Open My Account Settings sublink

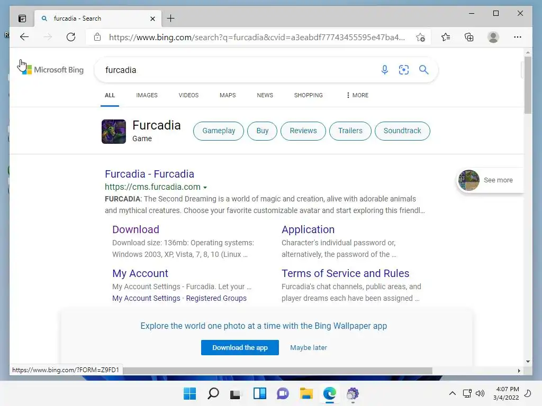click(146, 298)
